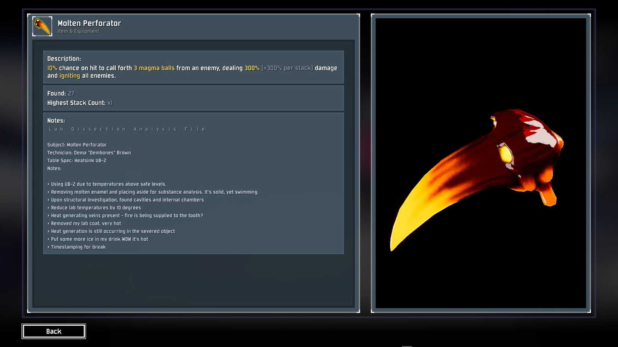Select the 'Using UB-2' note entry

(107, 184)
